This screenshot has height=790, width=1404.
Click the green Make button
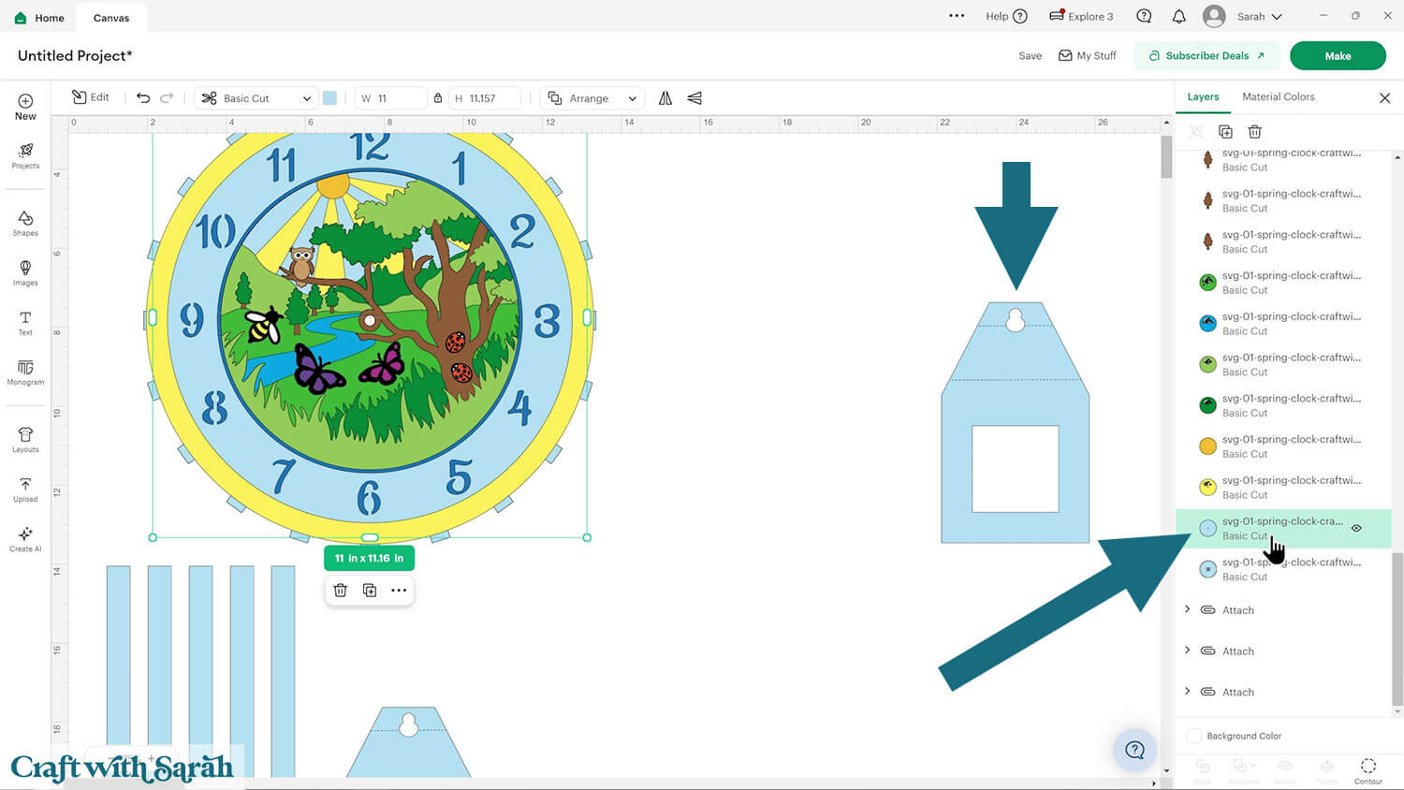click(x=1338, y=56)
